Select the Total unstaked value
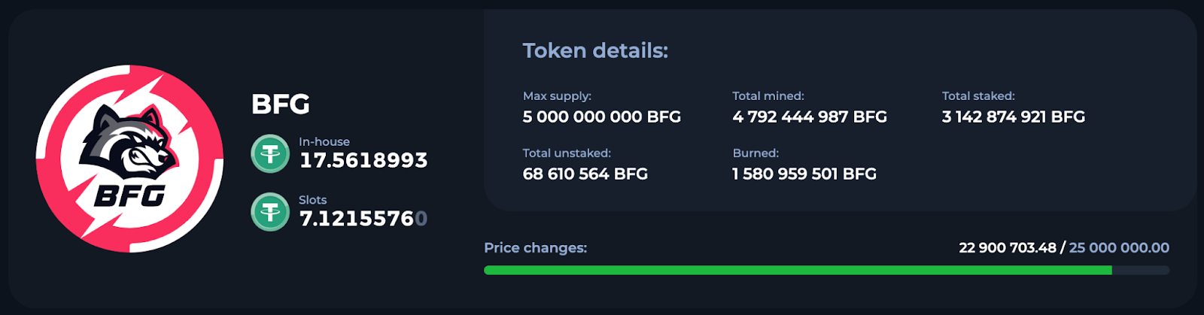This screenshot has width=1204, height=315. tap(585, 174)
